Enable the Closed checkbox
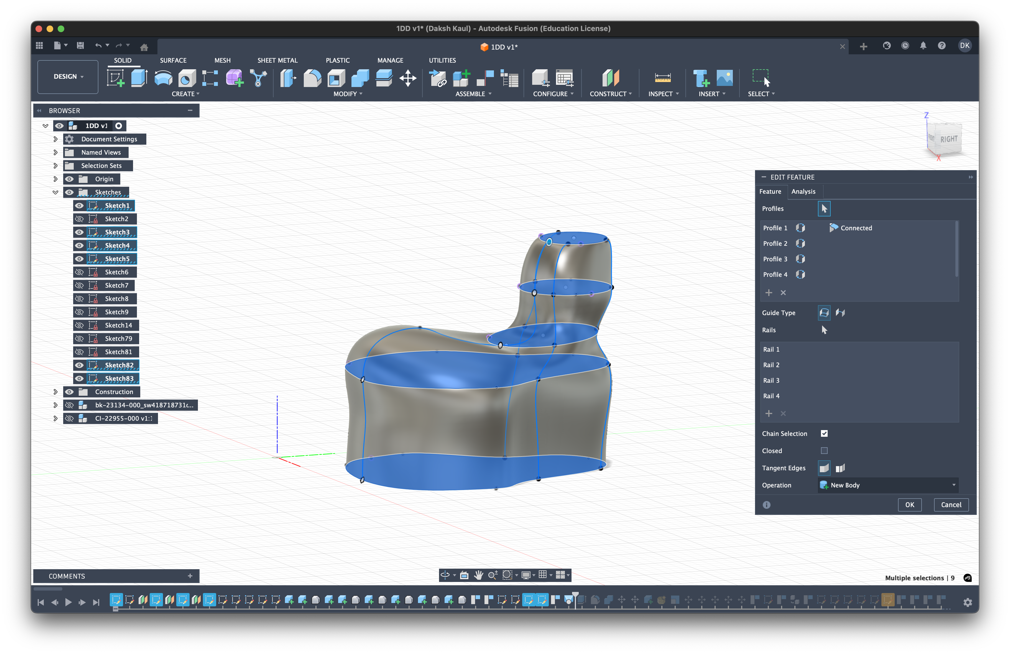This screenshot has height=654, width=1010. (x=824, y=451)
